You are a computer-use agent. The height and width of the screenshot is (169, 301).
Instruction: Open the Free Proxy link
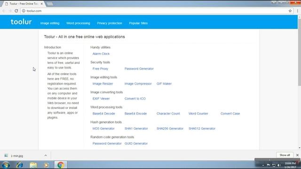click(x=100, y=69)
